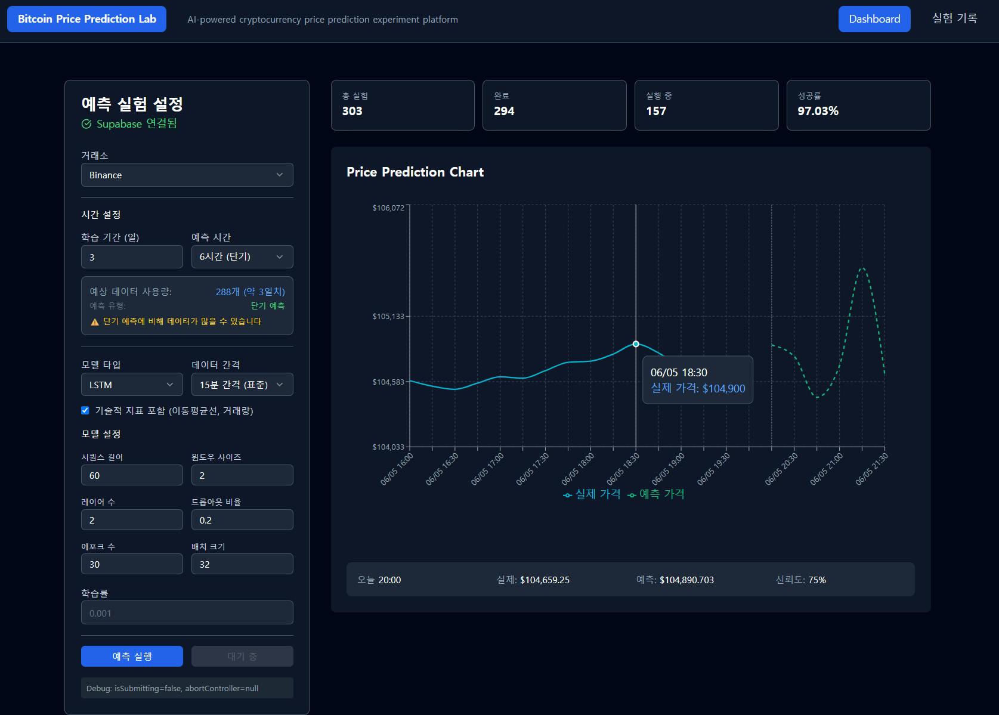Click the 성공률 97.03% stat card
The width and height of the screenshot is (999, 715).
pos(859,105)
